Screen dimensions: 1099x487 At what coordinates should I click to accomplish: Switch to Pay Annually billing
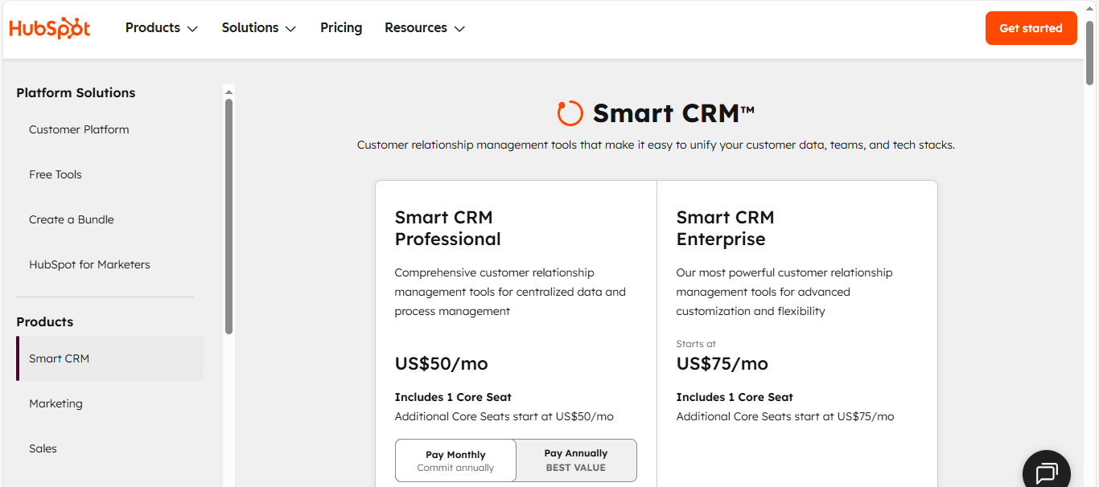point(575,460)
